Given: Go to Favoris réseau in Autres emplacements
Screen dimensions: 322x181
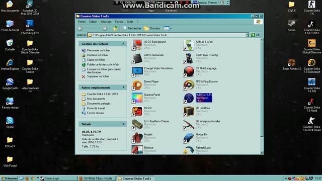Looking at the screenshot, I should [95, 113].
